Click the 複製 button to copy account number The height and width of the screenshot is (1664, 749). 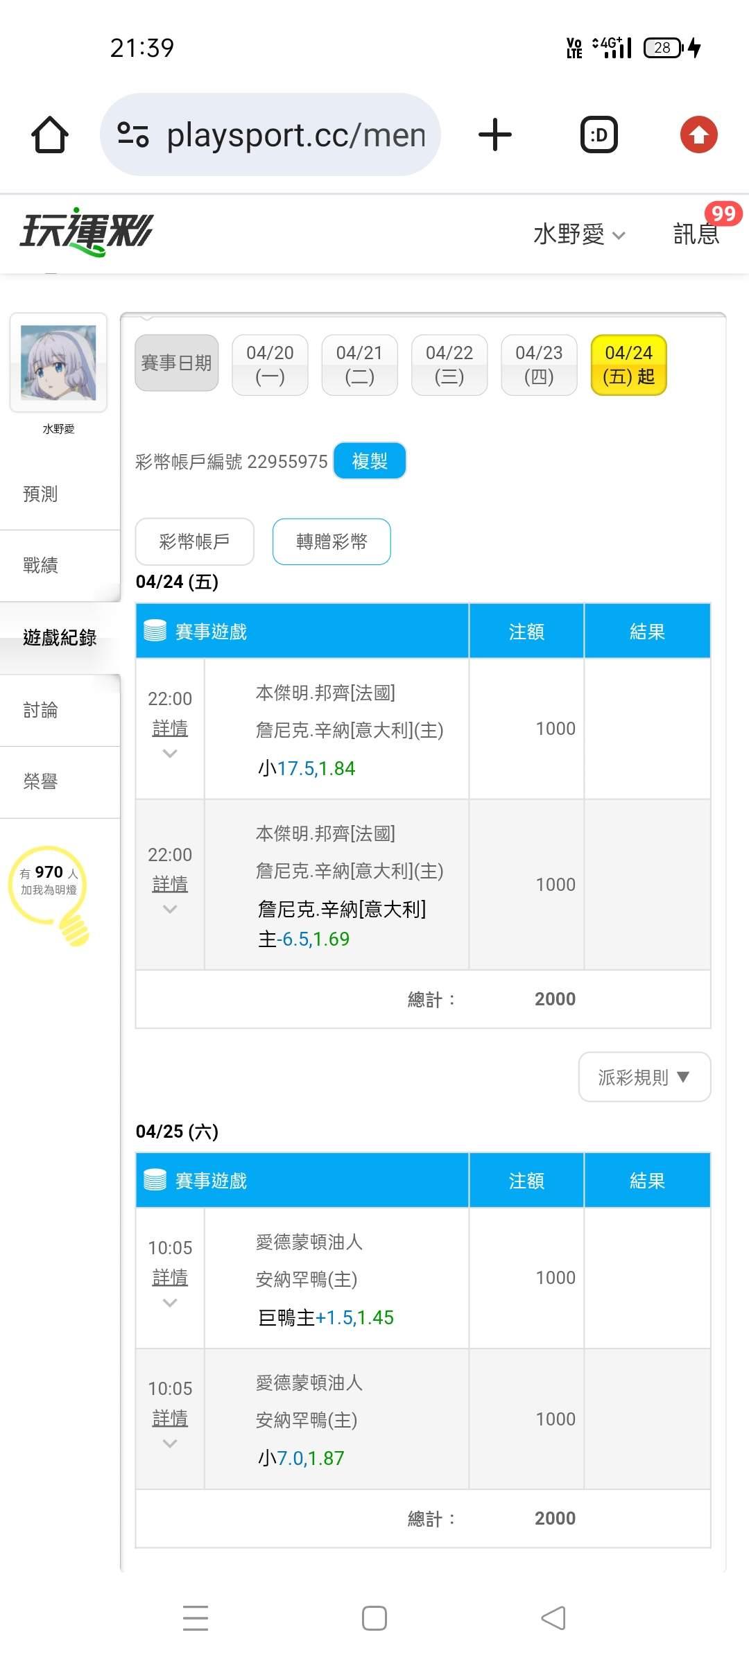point(370,461)
